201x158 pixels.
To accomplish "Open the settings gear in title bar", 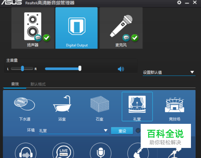I will [179, 2].
